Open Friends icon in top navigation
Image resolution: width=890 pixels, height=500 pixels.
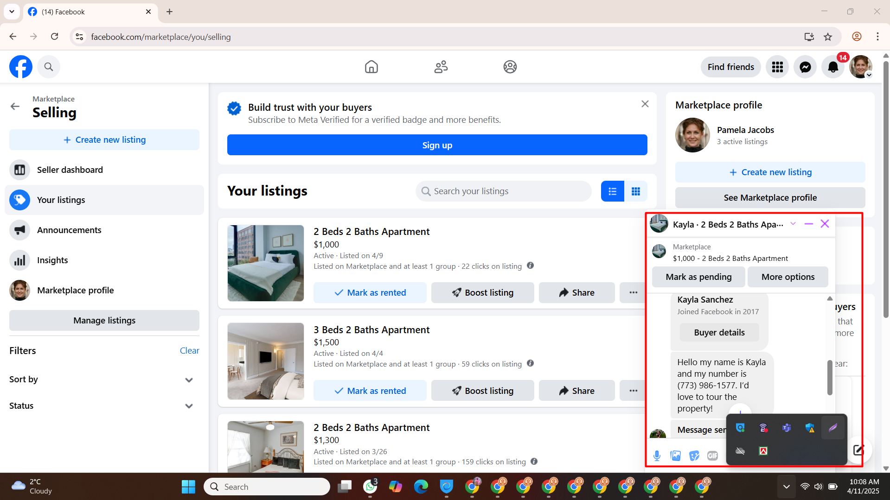coord(441,67)
